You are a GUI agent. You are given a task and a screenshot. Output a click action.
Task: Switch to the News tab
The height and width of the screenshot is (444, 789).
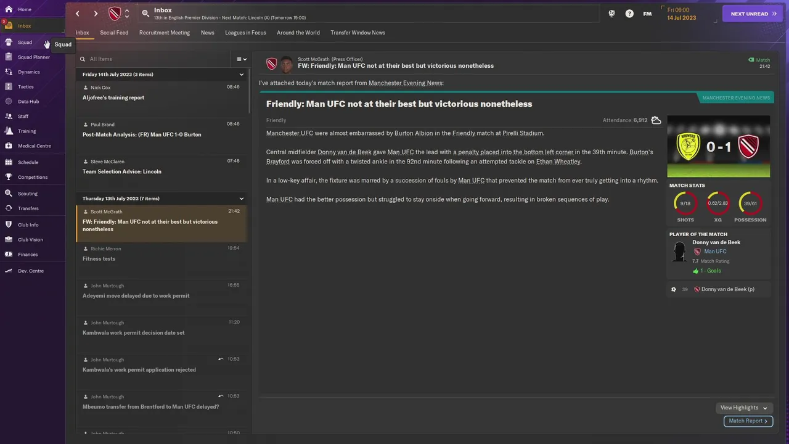208,33
